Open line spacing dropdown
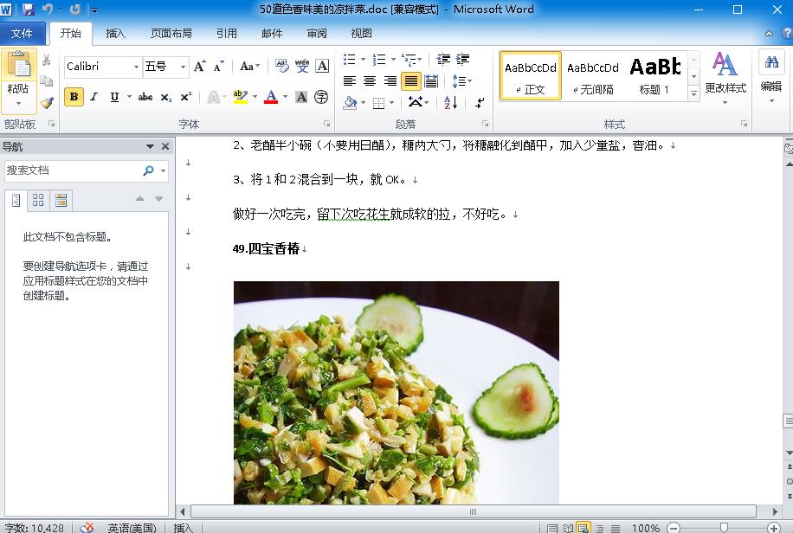Screen dimensions: 793x533 [x=461, y=81]
